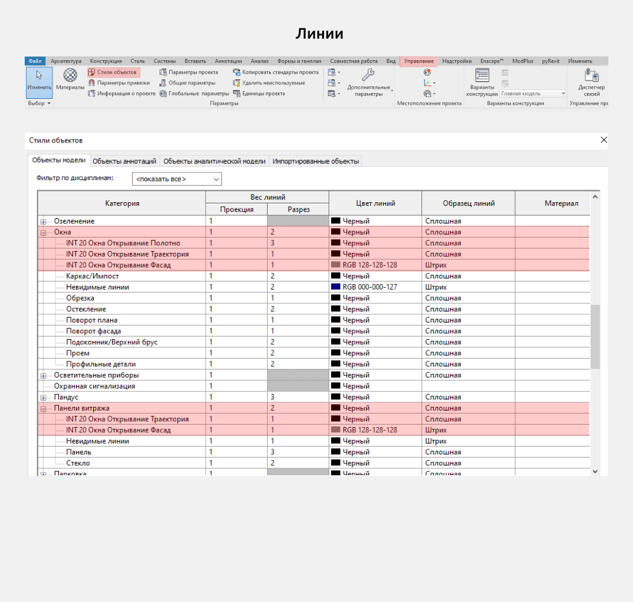Click the bottom small settings icon with arrow
The height and width of the screenshot is (602, 633).
point(334,93)
